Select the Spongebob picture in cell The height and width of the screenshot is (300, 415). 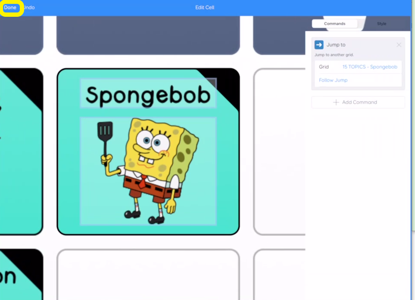pos(148,171)
